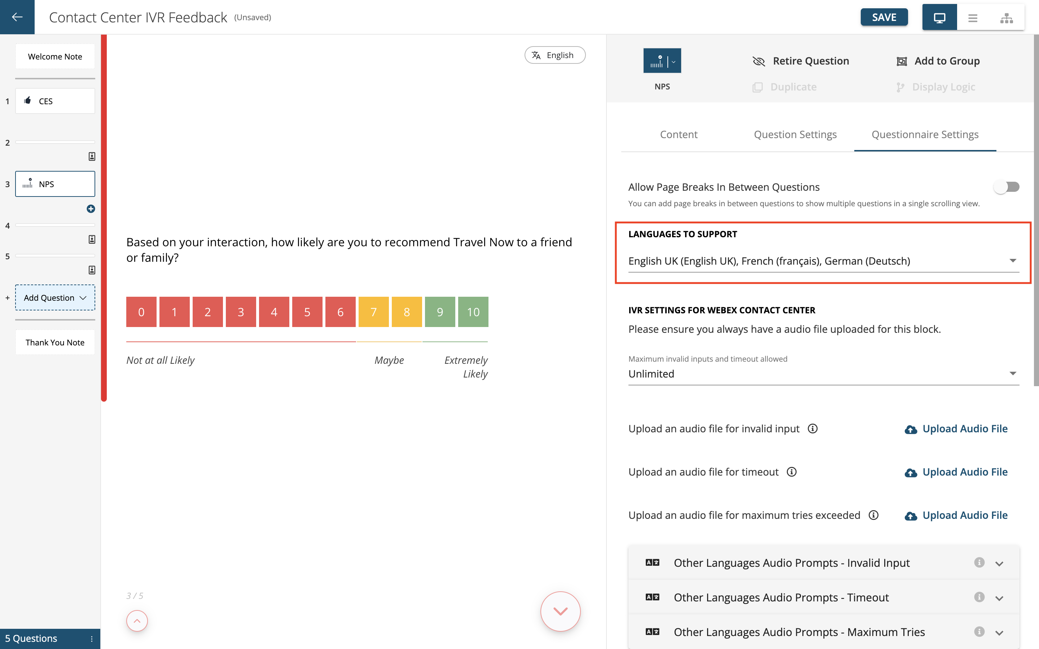Click the Display Logic icon
Image resolution: width=1039 pixels, height=649 pixels.
point(901,86)
